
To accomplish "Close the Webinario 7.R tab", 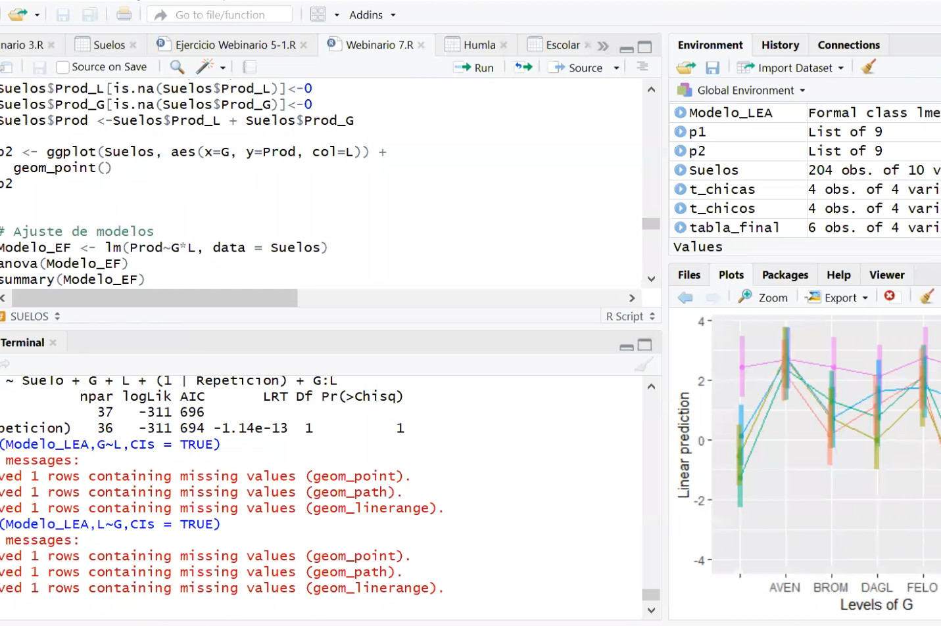I will [421, 45].
